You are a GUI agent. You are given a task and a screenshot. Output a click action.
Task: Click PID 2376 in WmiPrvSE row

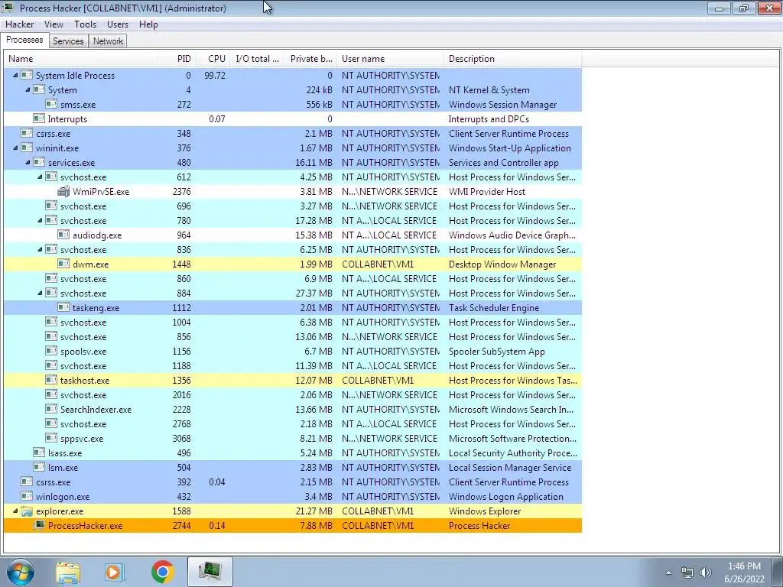point(181,192)
